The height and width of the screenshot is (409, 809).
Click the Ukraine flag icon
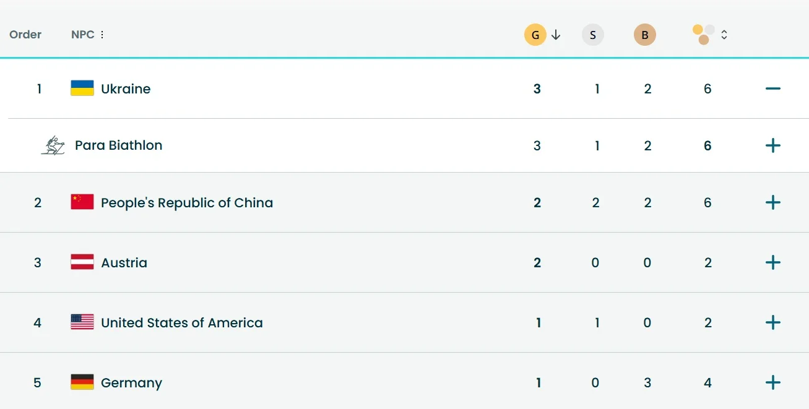click(x=82, y=88)
